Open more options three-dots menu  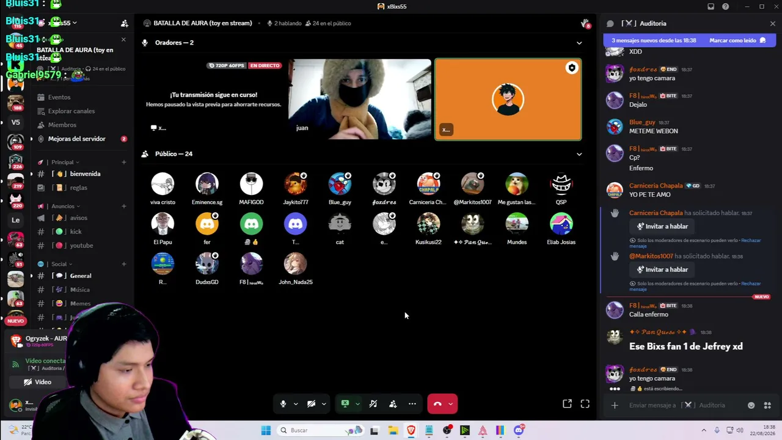point(412,404)
